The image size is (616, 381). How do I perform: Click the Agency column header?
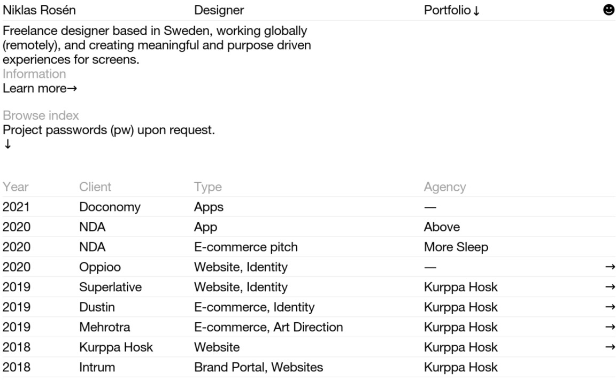click(x=445, y=187)
